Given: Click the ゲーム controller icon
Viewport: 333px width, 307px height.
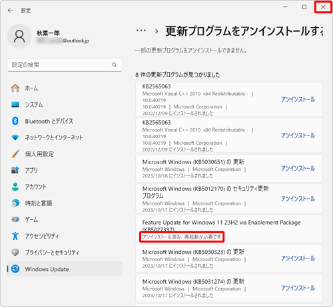Looking at the screenshot, I should tap(15, 219).
